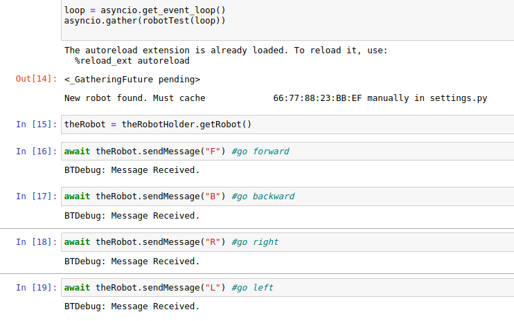
Task: Click Message Received output under cell 19
Action: (x=132, y=306)
